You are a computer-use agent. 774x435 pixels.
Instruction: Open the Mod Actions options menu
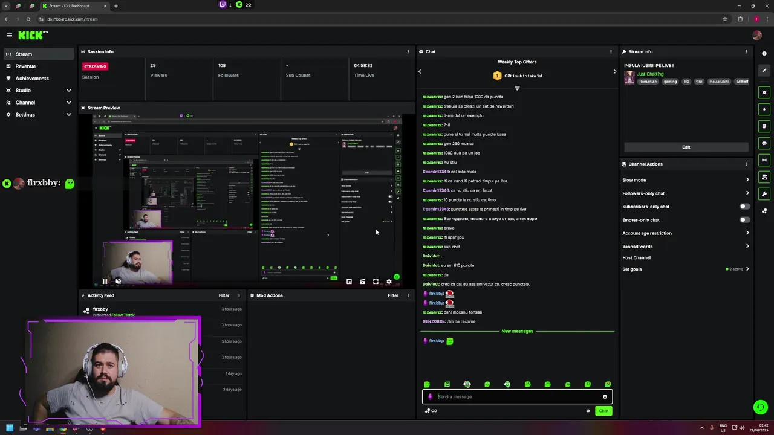(408, 295)
